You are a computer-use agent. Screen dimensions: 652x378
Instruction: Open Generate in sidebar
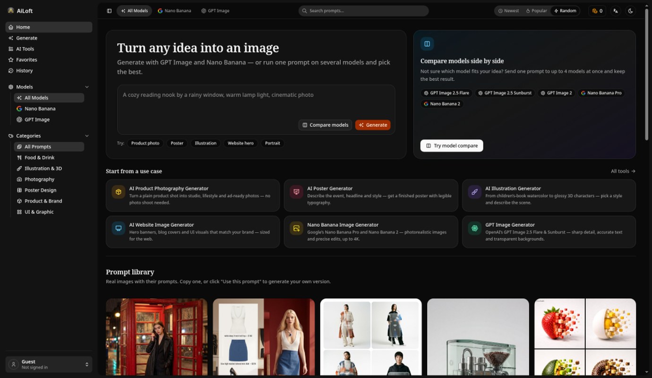49,38
